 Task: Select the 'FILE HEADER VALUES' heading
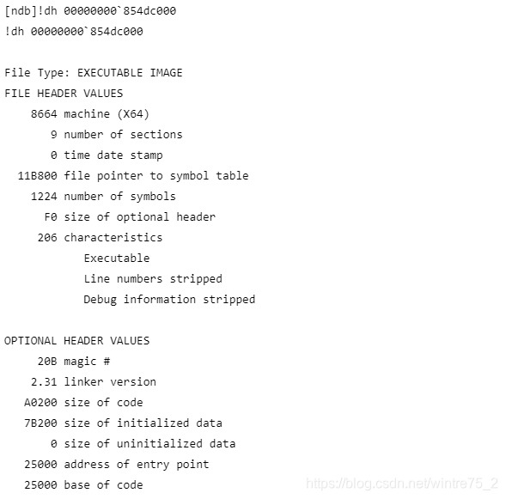click(64, 94)
